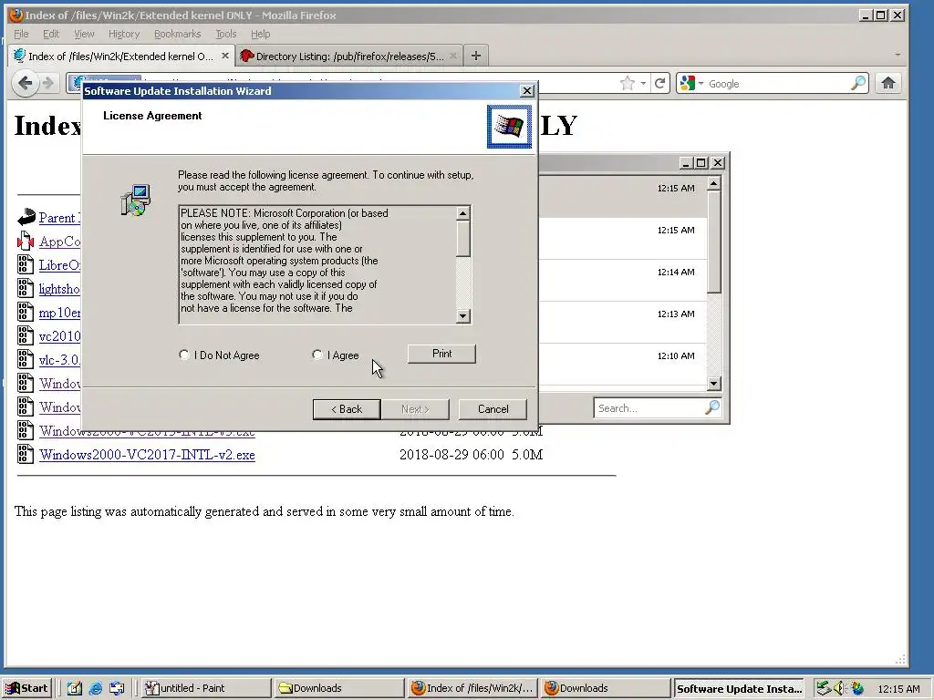This screenshot has height=700, width=934.
Task: Click the third quick launch icon
Action: 117,689
